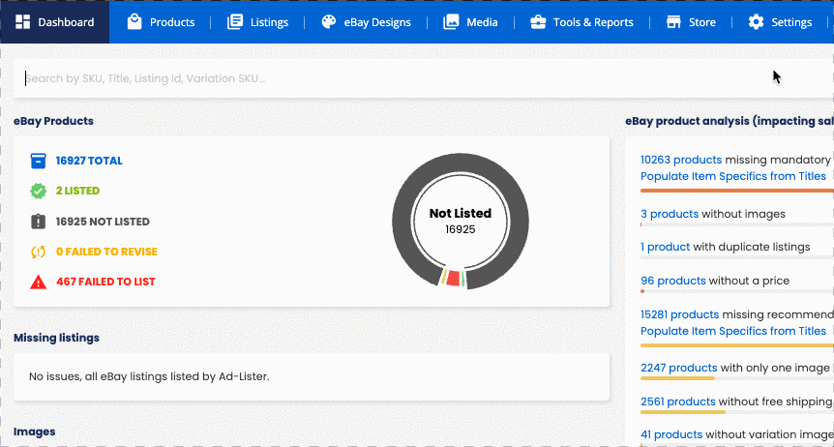Open the Tools & Reports menu
This screenshot has width=834, height=447.
click(x=581, y=22)
